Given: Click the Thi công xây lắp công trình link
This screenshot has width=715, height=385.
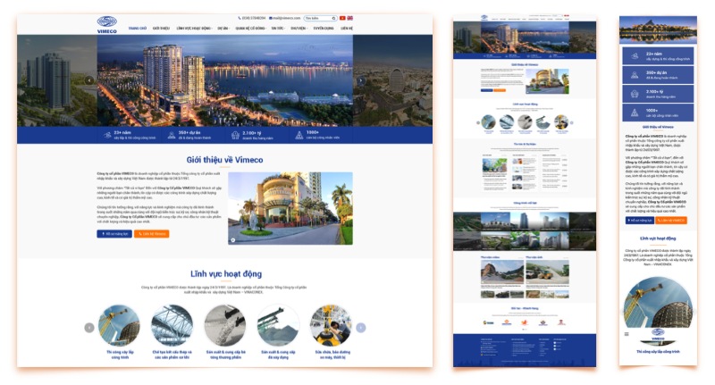Looking at the screenshot, I should point(120,355).
